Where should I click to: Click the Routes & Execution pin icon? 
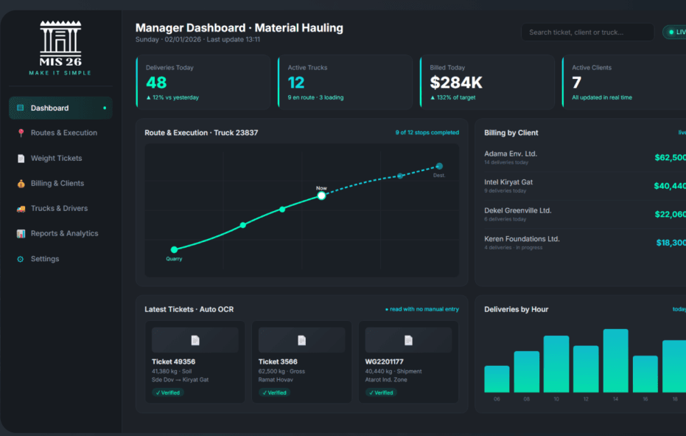[21, 133]
